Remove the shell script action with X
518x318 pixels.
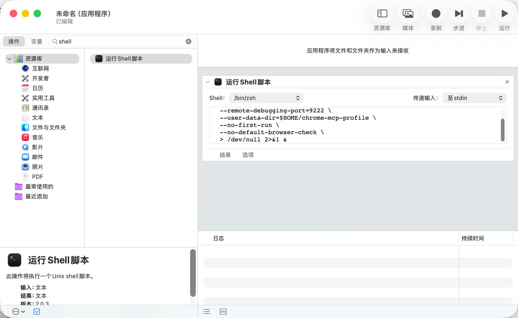click(x=507, y=82)
